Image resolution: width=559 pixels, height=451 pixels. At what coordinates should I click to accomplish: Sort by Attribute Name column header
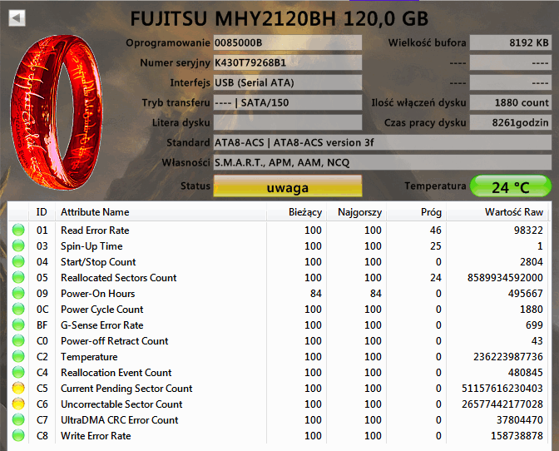tap(161, 212)
